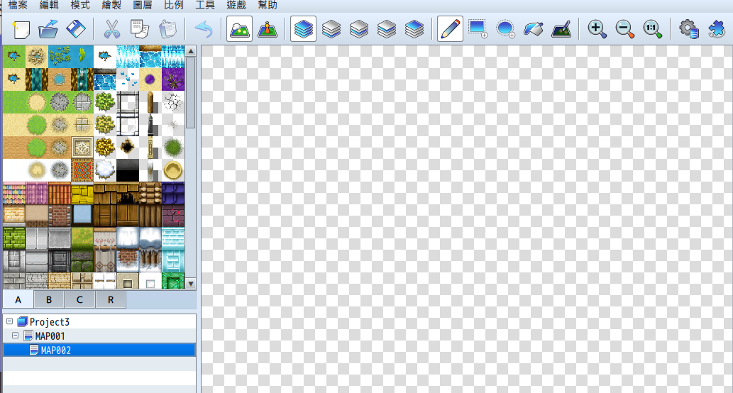
Task: Open the 幫助 menu
Action: pos(268,5)
